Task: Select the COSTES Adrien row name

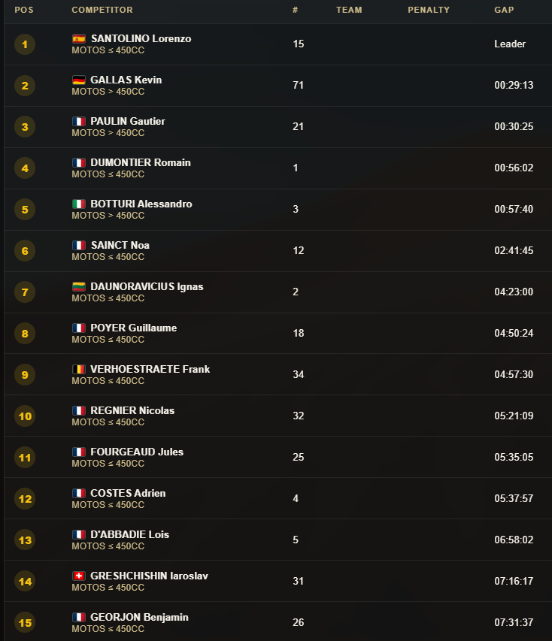Action: point(128,493)
